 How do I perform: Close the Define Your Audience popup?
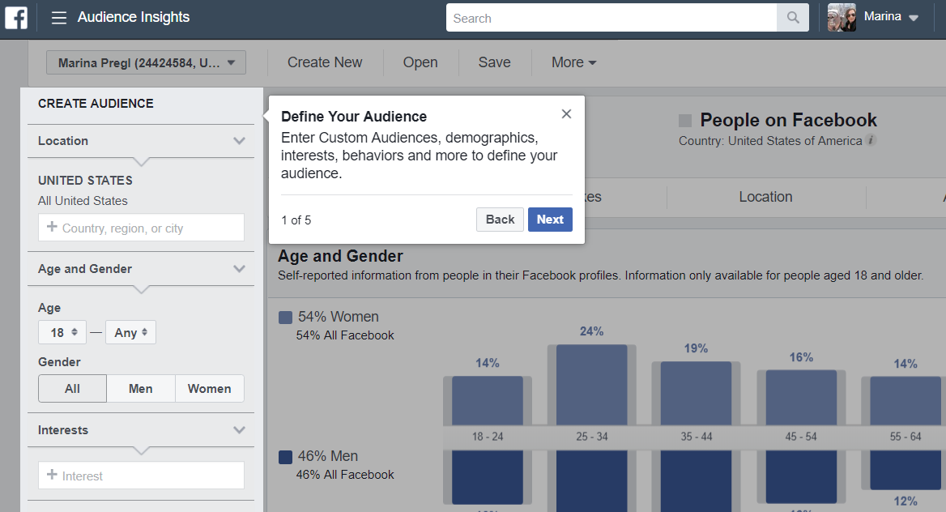(x=566, y=114)
